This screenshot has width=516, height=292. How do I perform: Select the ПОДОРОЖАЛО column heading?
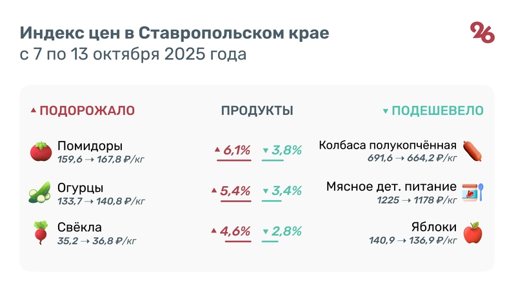click(x=87, y=110)
